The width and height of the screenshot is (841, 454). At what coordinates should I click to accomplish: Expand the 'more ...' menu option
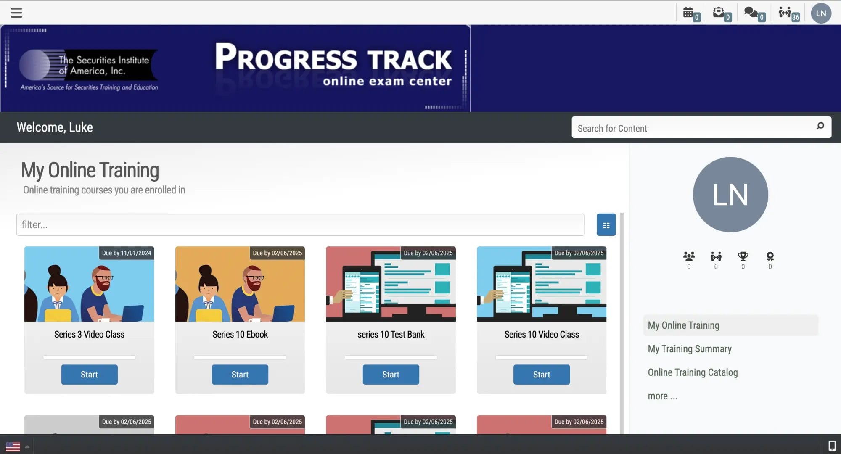click(x=663, y=395)
